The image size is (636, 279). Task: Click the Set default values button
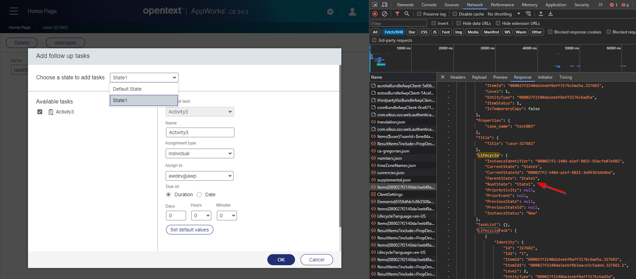coord(190,230)
